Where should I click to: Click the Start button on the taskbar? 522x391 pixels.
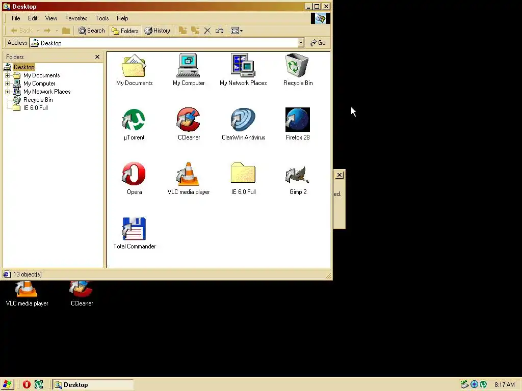click(7, 385)
